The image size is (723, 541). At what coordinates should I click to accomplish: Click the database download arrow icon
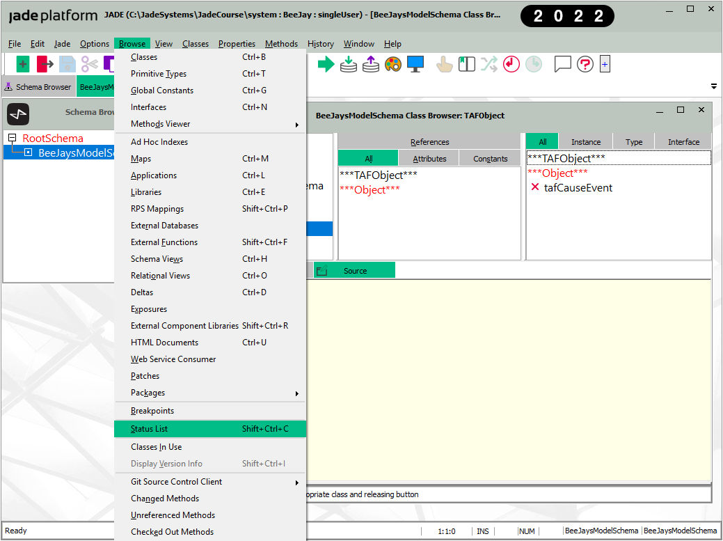(x=348, y=65)
